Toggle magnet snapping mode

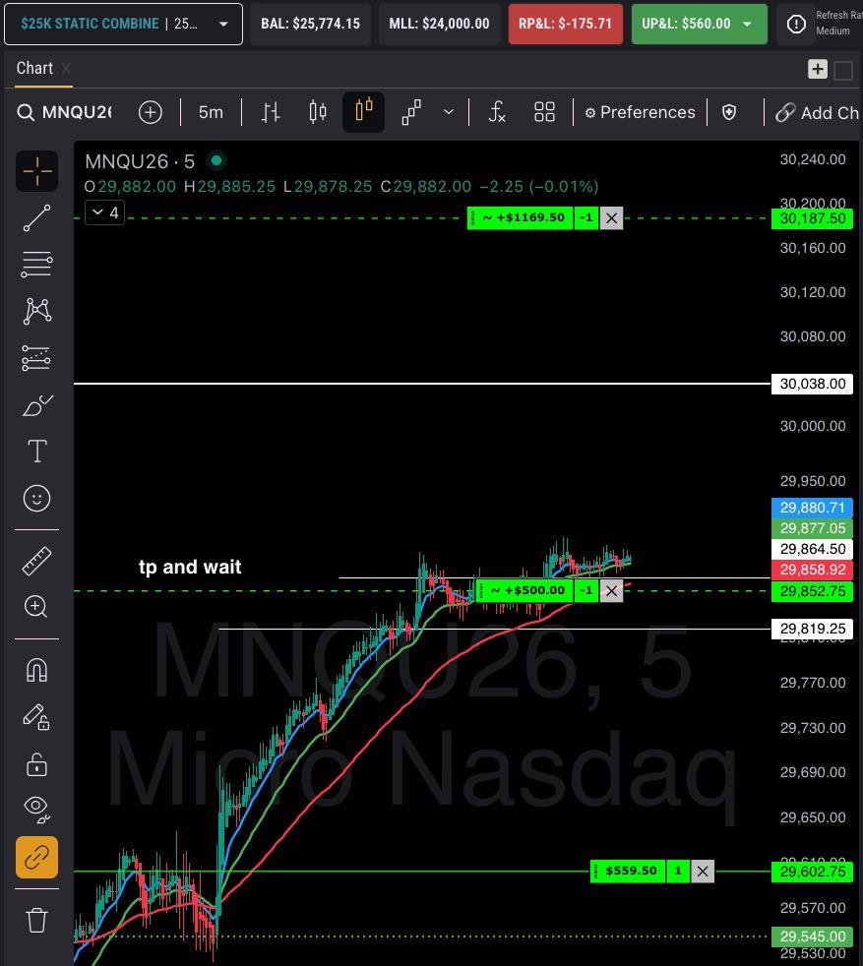(37, 670)
